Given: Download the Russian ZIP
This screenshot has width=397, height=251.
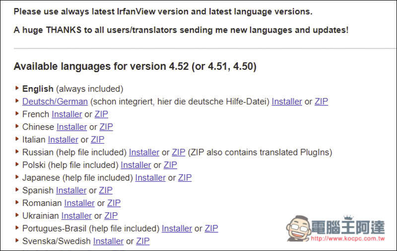Looking at the screenshot, I should (179, 152).
